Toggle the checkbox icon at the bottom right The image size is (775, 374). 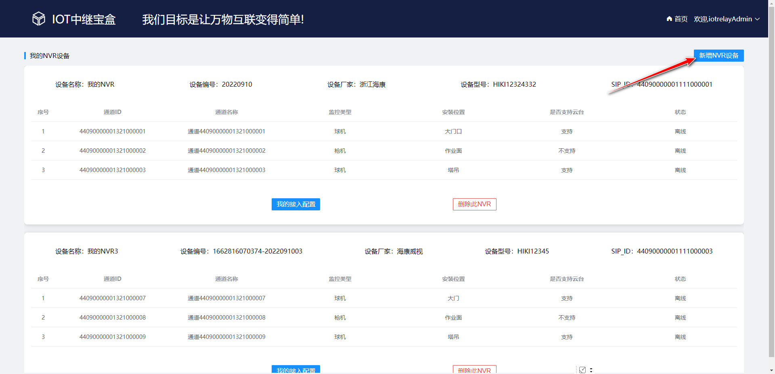click(582, 370)
